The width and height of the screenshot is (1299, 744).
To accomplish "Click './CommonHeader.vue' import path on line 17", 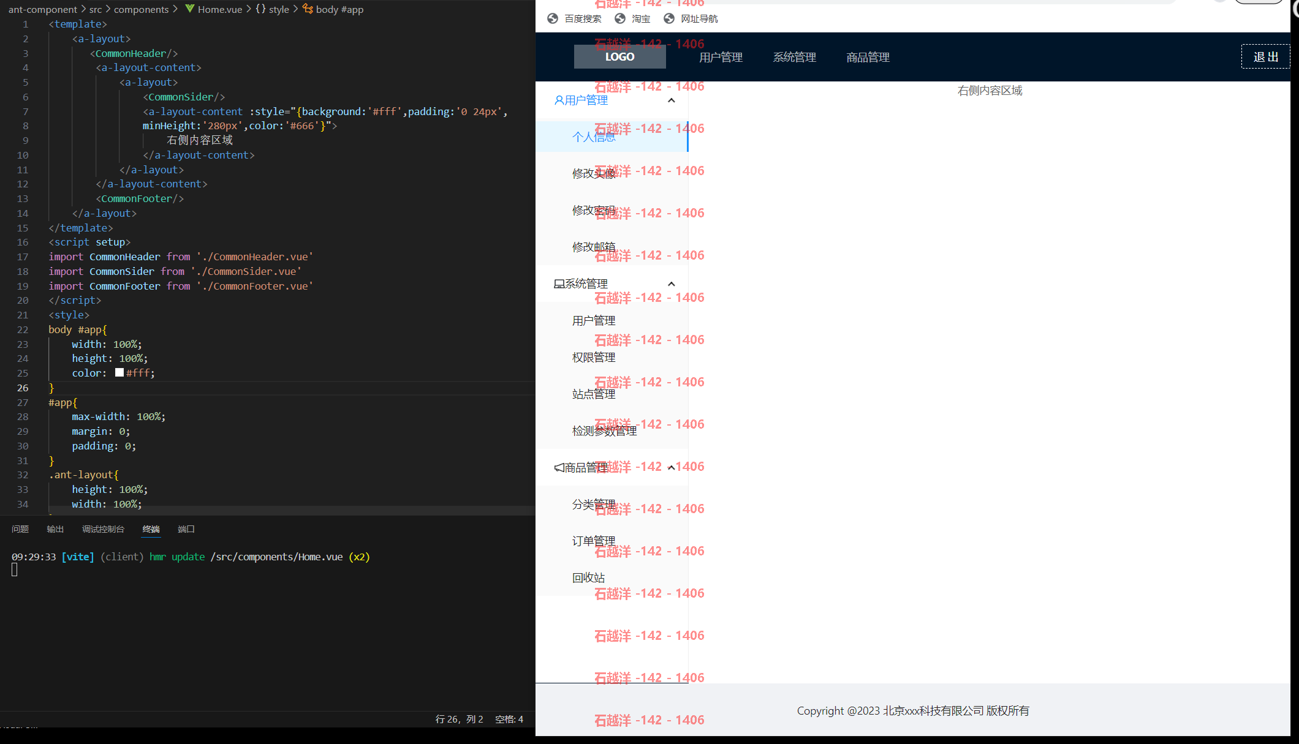I will [x=255, y=257].
